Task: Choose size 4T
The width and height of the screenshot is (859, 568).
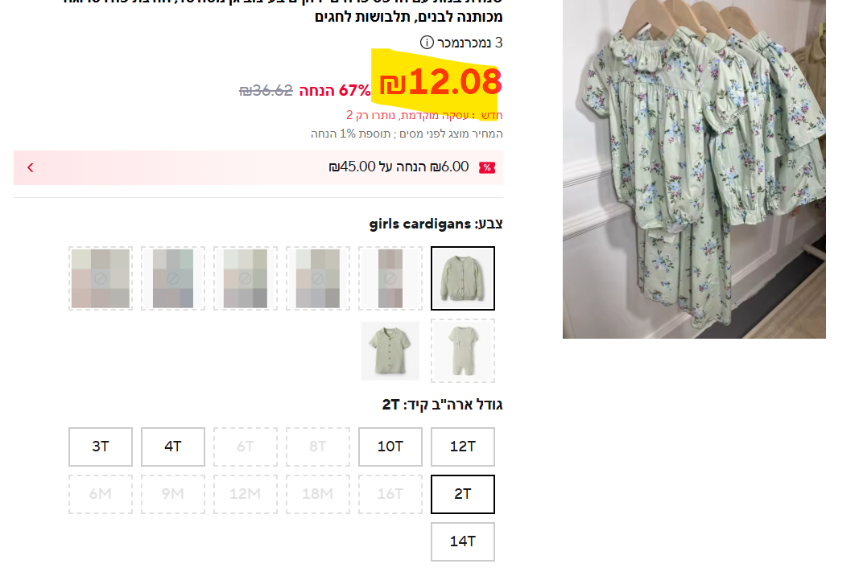Action: coord(173,447)
